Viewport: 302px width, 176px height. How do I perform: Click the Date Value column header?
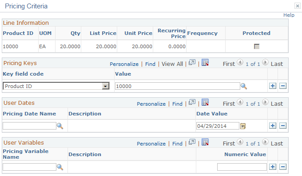point(212,114)
